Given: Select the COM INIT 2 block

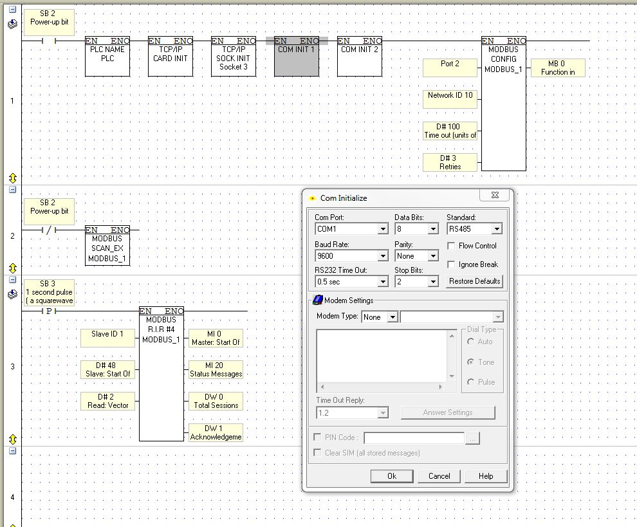Looking at the screenshot, I should pos(360,57).
